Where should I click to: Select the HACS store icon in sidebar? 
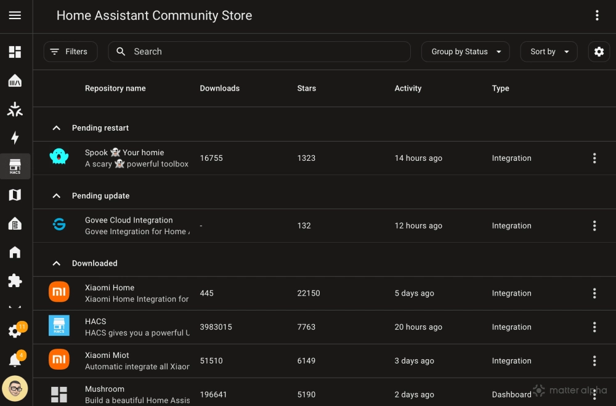15,166
